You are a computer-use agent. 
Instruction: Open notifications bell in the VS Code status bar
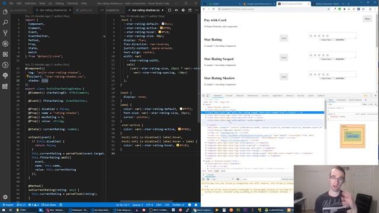(196, 205)
